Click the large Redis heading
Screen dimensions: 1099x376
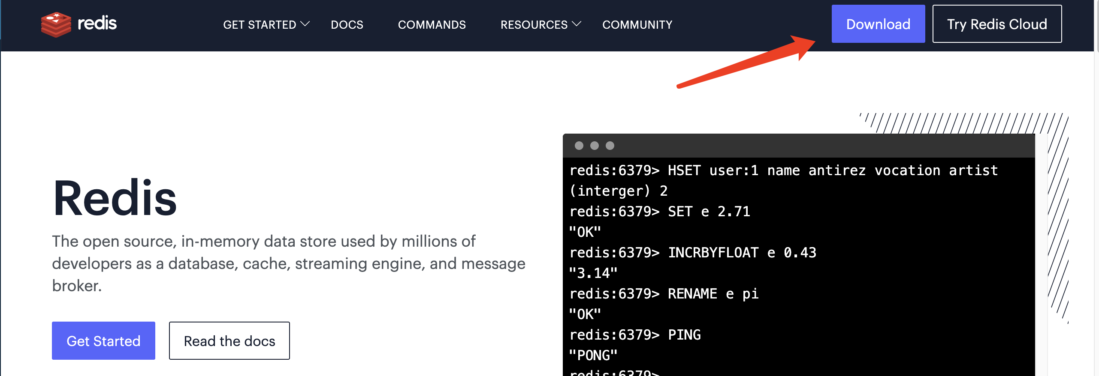pyautogui.click(x=115, y=198)
